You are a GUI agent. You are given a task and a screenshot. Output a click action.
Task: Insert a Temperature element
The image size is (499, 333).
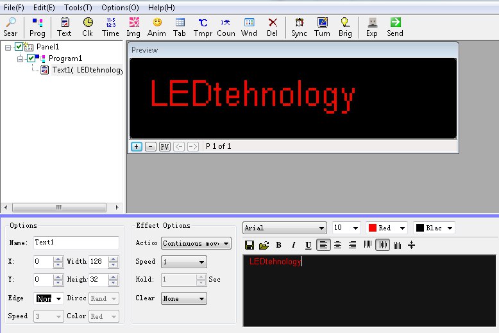[x=203, y=27]
